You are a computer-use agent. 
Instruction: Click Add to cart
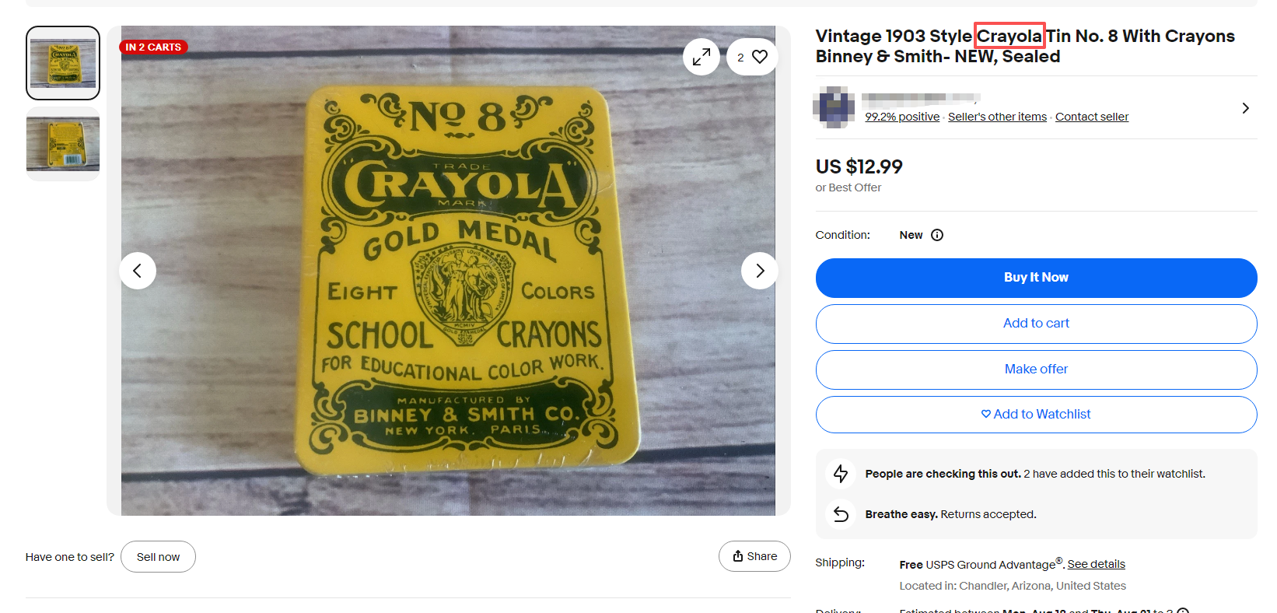tap(1036, 324)
